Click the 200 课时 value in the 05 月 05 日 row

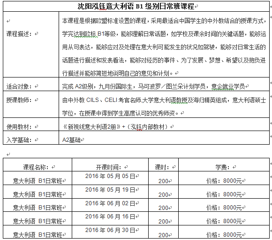[163, 181]
